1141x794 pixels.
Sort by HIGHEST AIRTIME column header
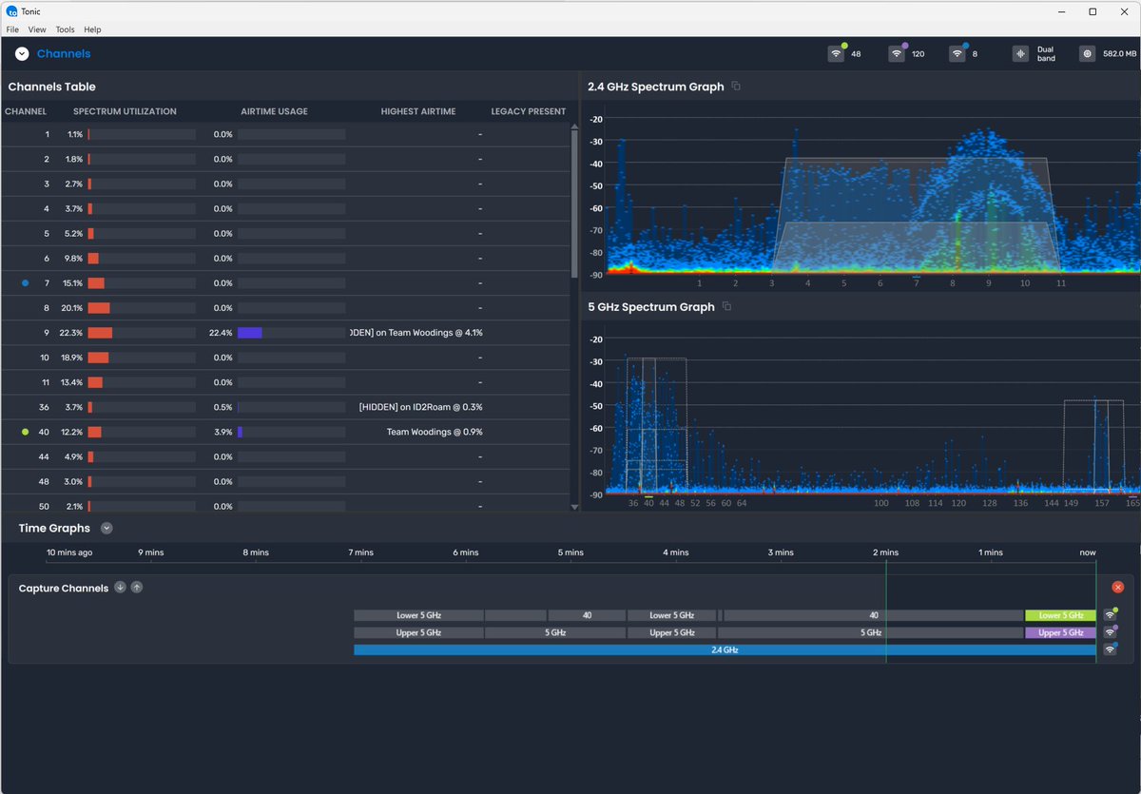coord(418,111)
